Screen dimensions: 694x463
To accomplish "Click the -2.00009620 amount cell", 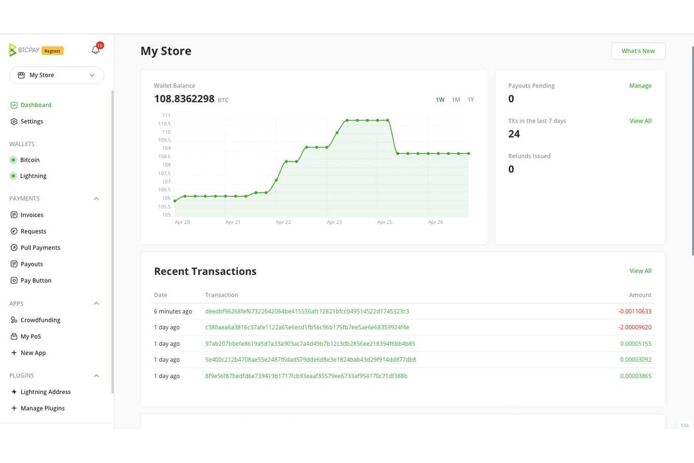I will pyautogui.click(x=635, y=327).
